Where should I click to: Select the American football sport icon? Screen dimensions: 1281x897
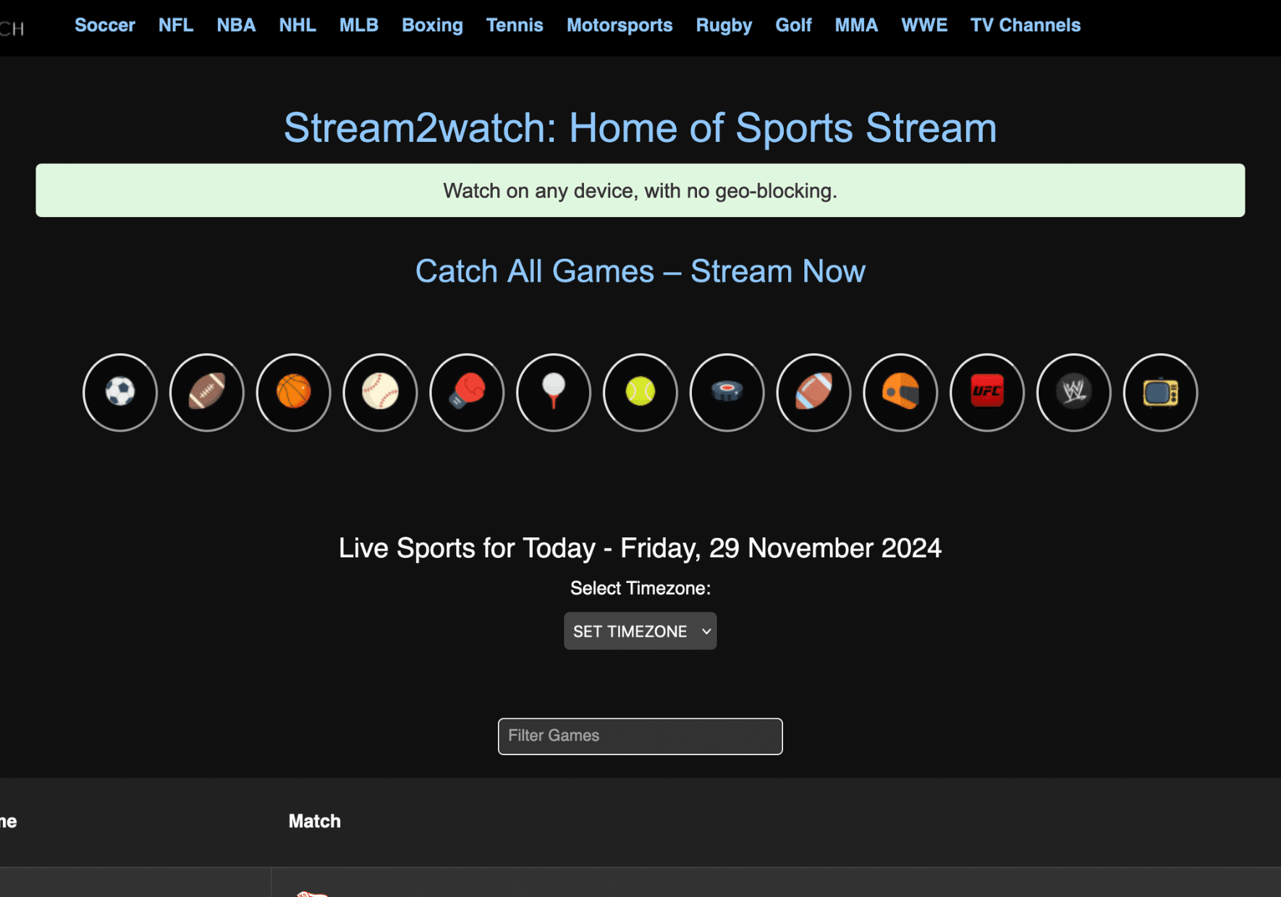(x=207, y=392)
